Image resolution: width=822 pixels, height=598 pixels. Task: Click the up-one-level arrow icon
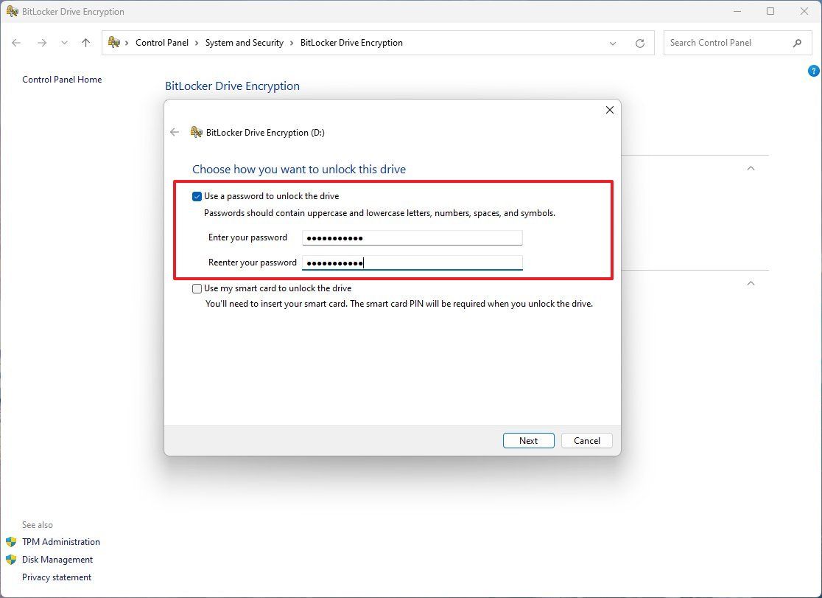pos(85,43)
